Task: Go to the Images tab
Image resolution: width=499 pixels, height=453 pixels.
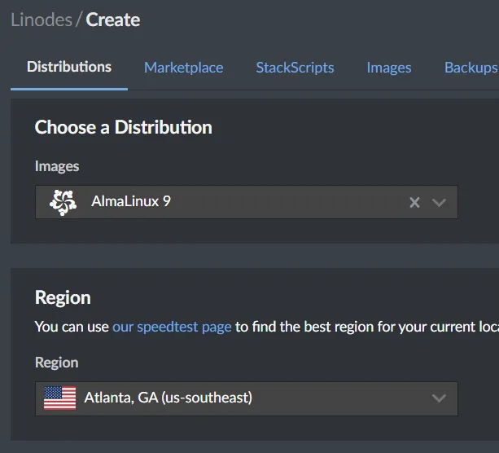Action: pos(388,68)
